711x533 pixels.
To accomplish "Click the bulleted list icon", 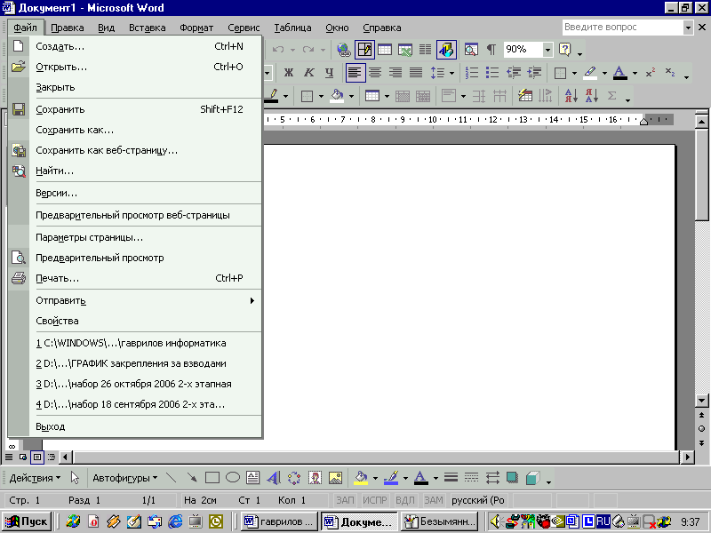I will (x=492, y=73).
